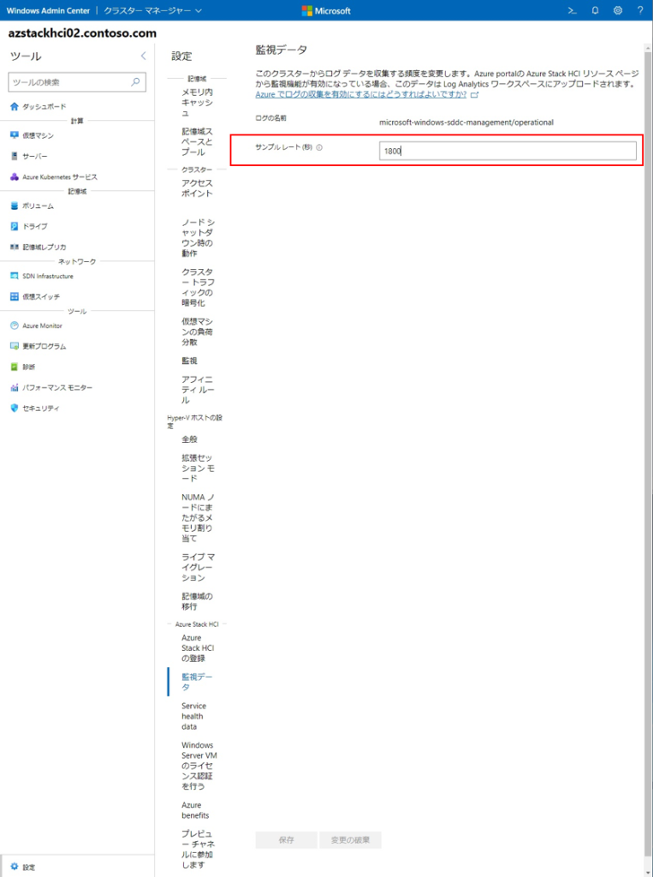653x877 pixels.
Task: Select 拡張セッション モード settings item
Action: tap(198, 468)
